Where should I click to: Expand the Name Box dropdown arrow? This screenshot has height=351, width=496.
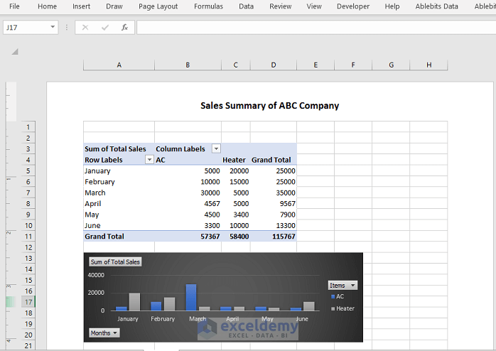pyautogui.click(x=53, y=27)
